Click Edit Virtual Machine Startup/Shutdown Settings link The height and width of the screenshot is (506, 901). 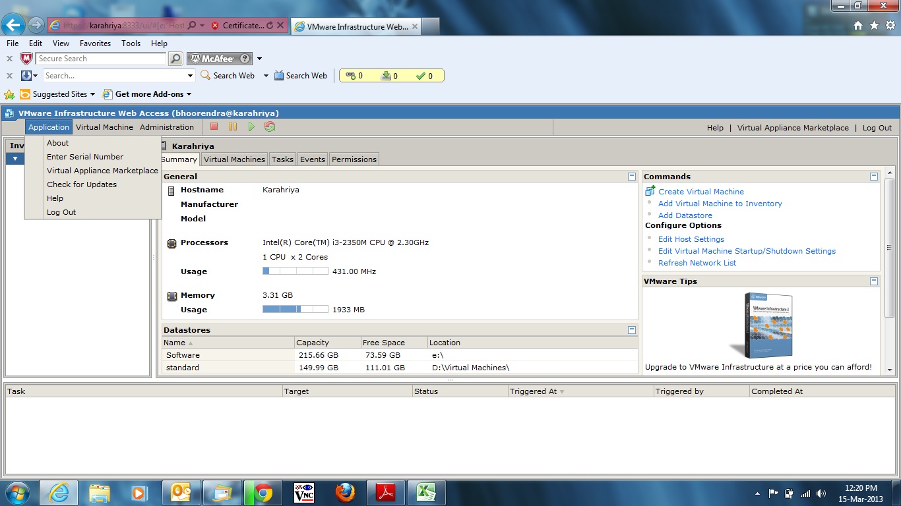(747, 251)
